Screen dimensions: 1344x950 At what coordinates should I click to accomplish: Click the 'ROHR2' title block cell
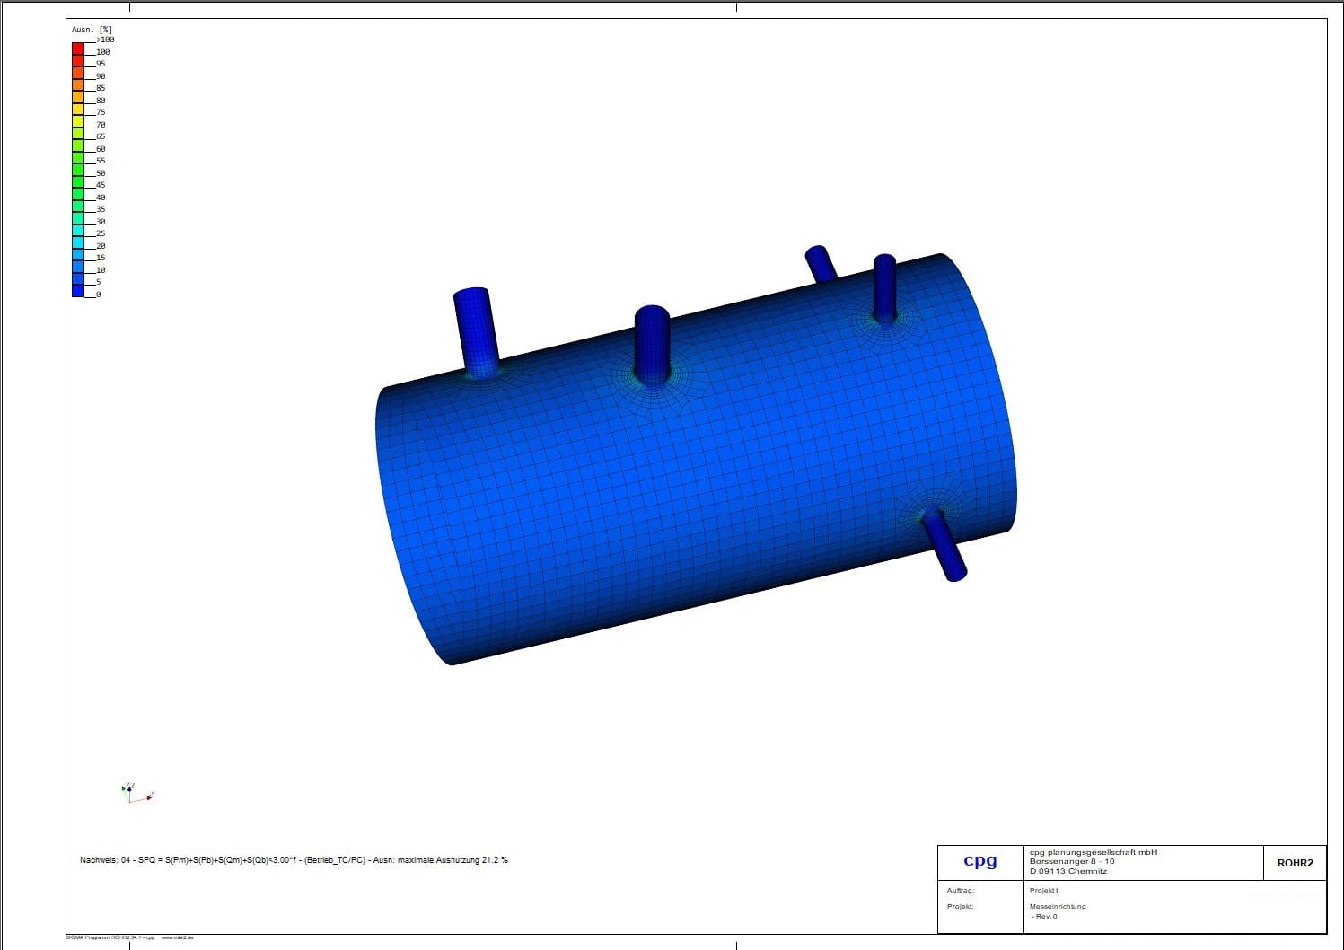(x=1295, y=863)
